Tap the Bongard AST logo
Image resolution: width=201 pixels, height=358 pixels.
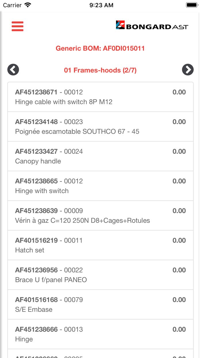pos(152,25)
